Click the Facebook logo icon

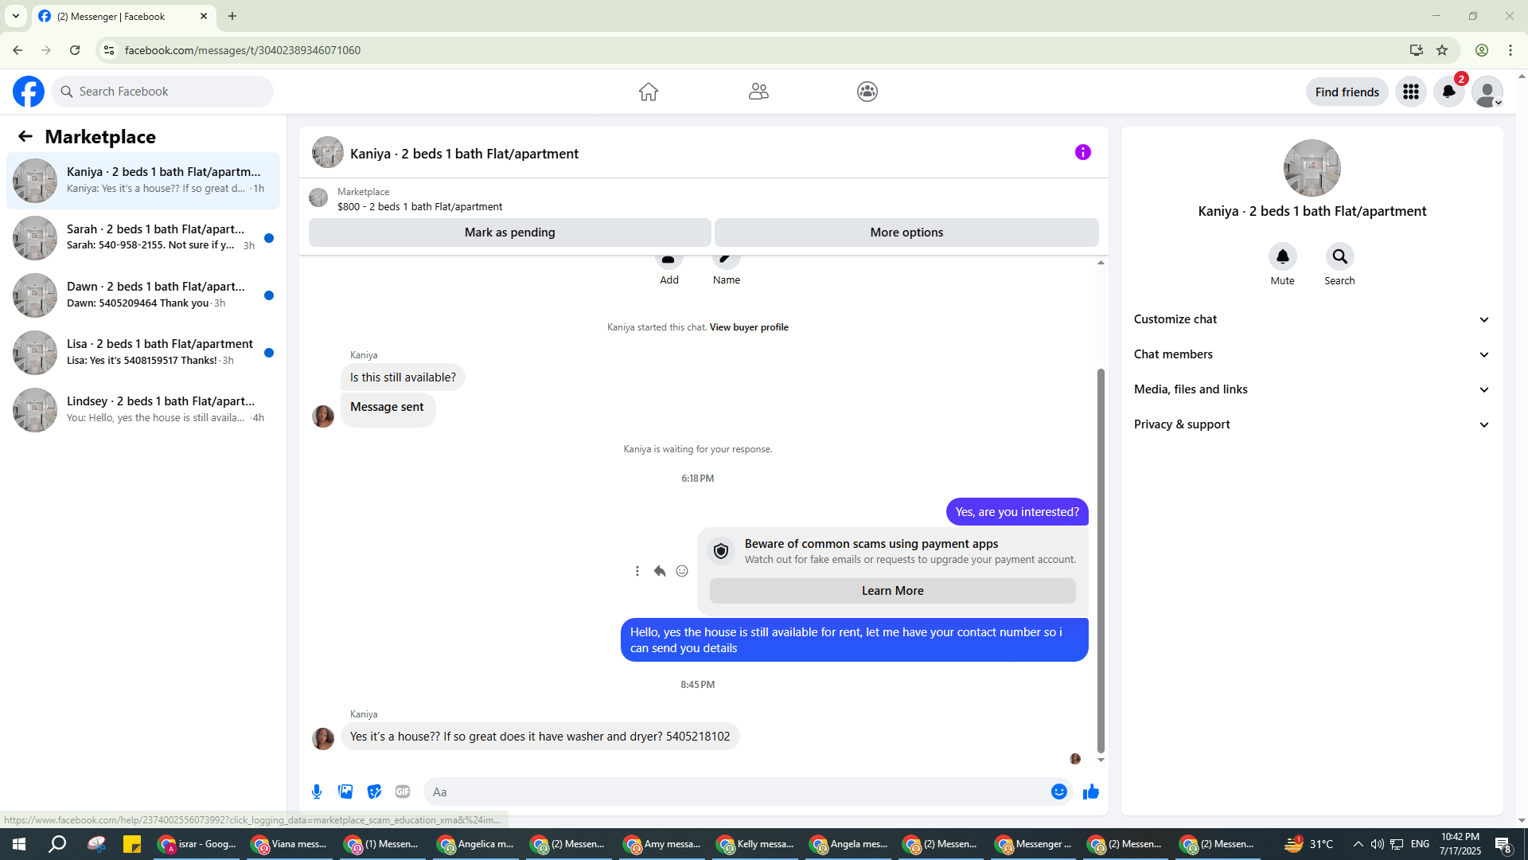(29, 92)
